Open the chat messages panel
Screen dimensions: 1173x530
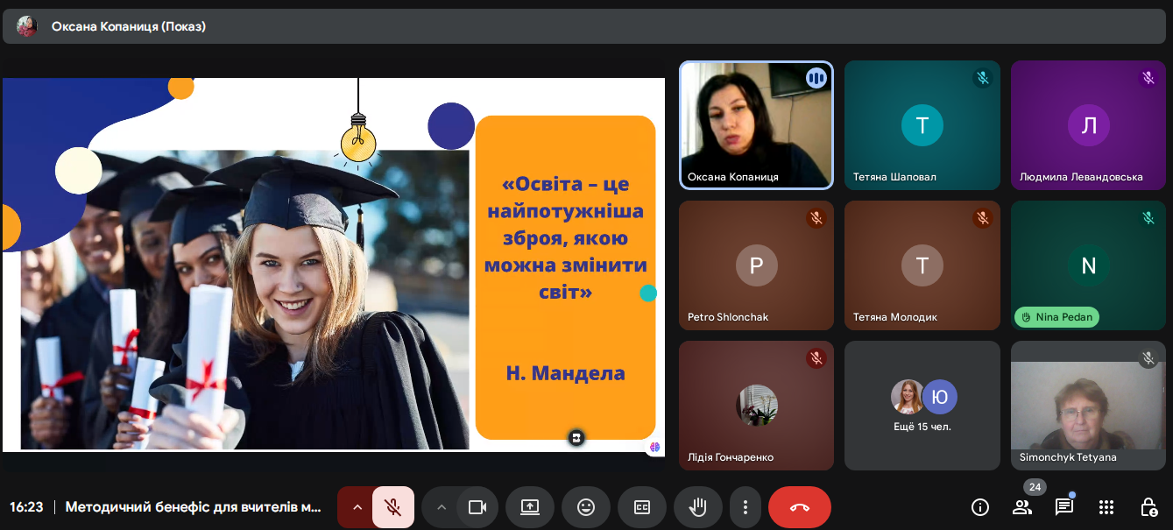1063,507
